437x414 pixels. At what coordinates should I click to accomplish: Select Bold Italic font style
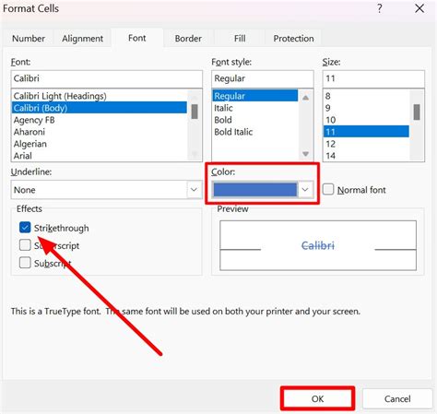click(x=255, y=132)
